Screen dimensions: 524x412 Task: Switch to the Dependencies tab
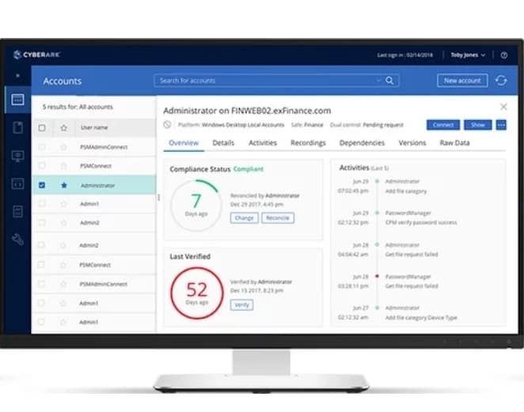click(x=362, y=143)
